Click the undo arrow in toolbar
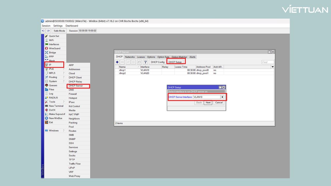Viewport: 331px width, 186px height. pos(43,31)
